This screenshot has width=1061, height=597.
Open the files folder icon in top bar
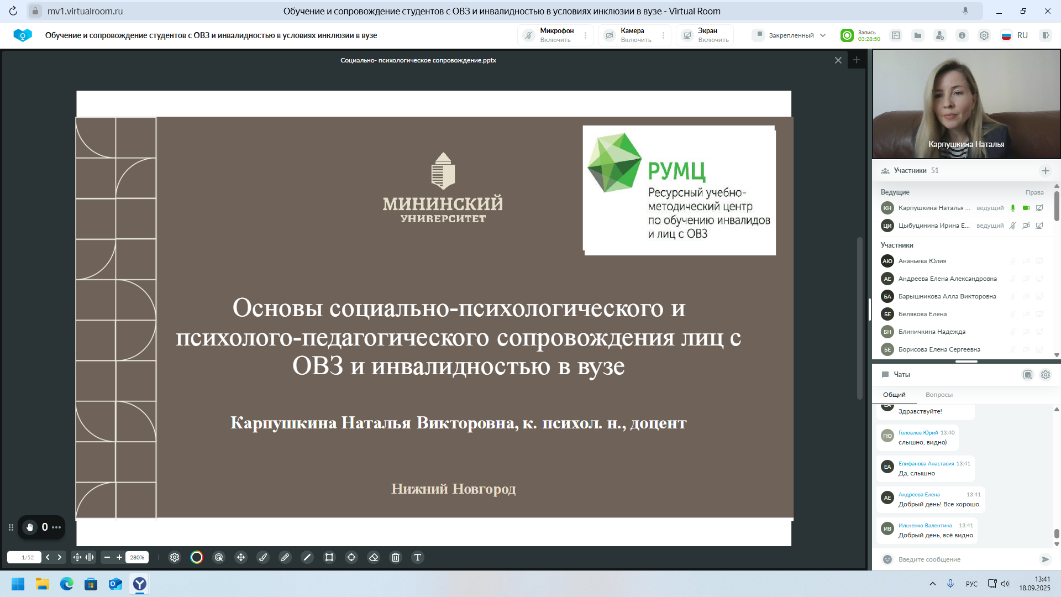click(918, 35)
